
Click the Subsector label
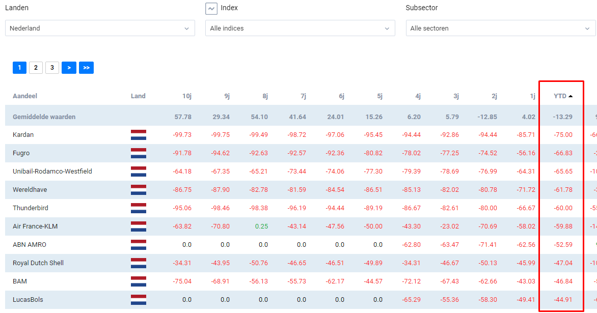click(422, 8)
